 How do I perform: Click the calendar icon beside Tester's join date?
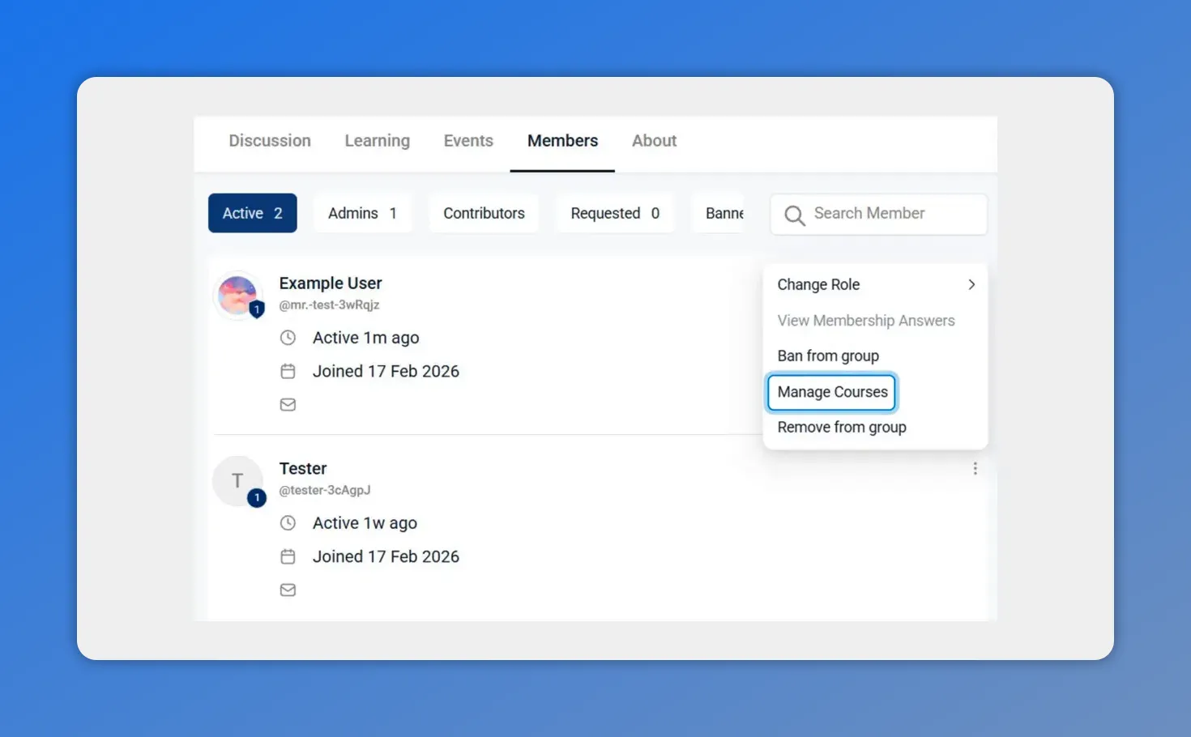288,556
